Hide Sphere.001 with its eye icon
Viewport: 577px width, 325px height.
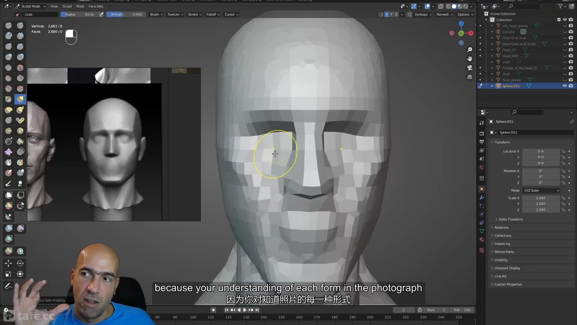click(565, 86)
